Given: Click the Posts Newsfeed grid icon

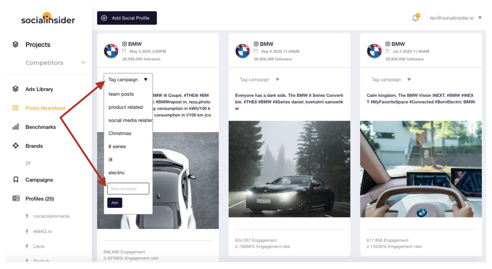Looking at the screenshot, I should [16, 108].
